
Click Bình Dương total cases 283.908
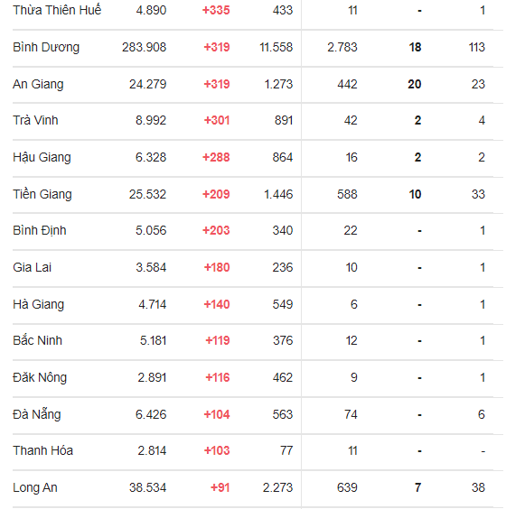(144, 48)
